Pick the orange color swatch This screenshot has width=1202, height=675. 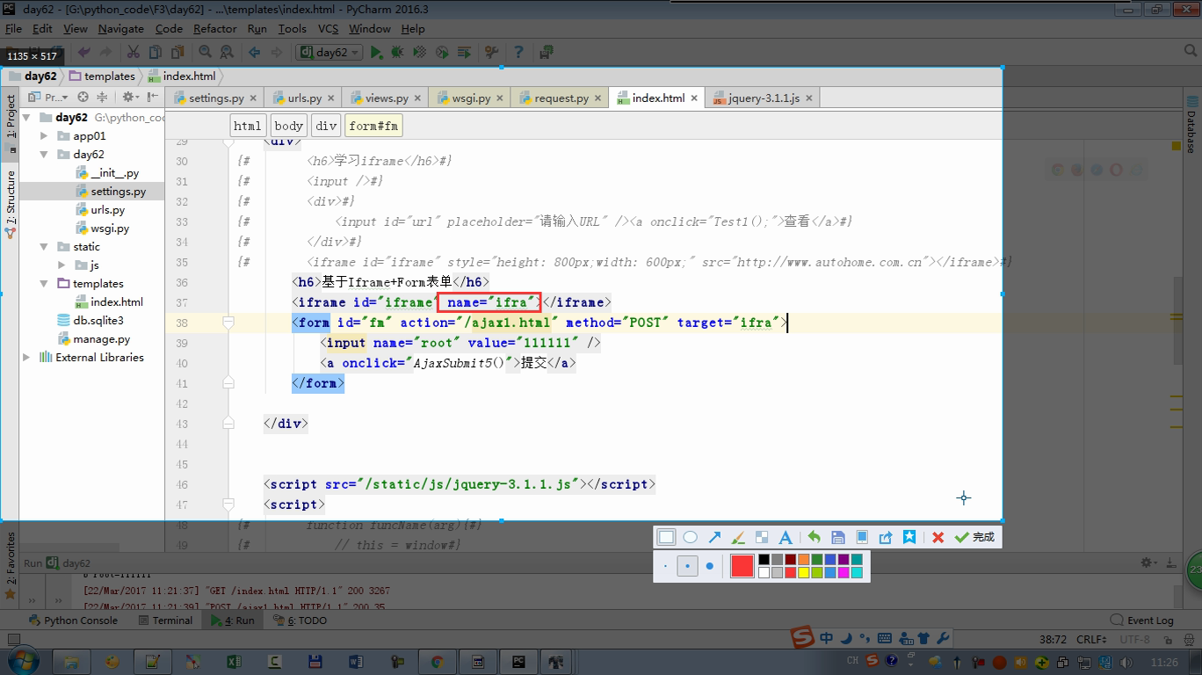[x=804, y=560]
